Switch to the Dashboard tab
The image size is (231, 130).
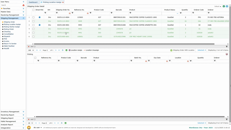coord(33,2)
